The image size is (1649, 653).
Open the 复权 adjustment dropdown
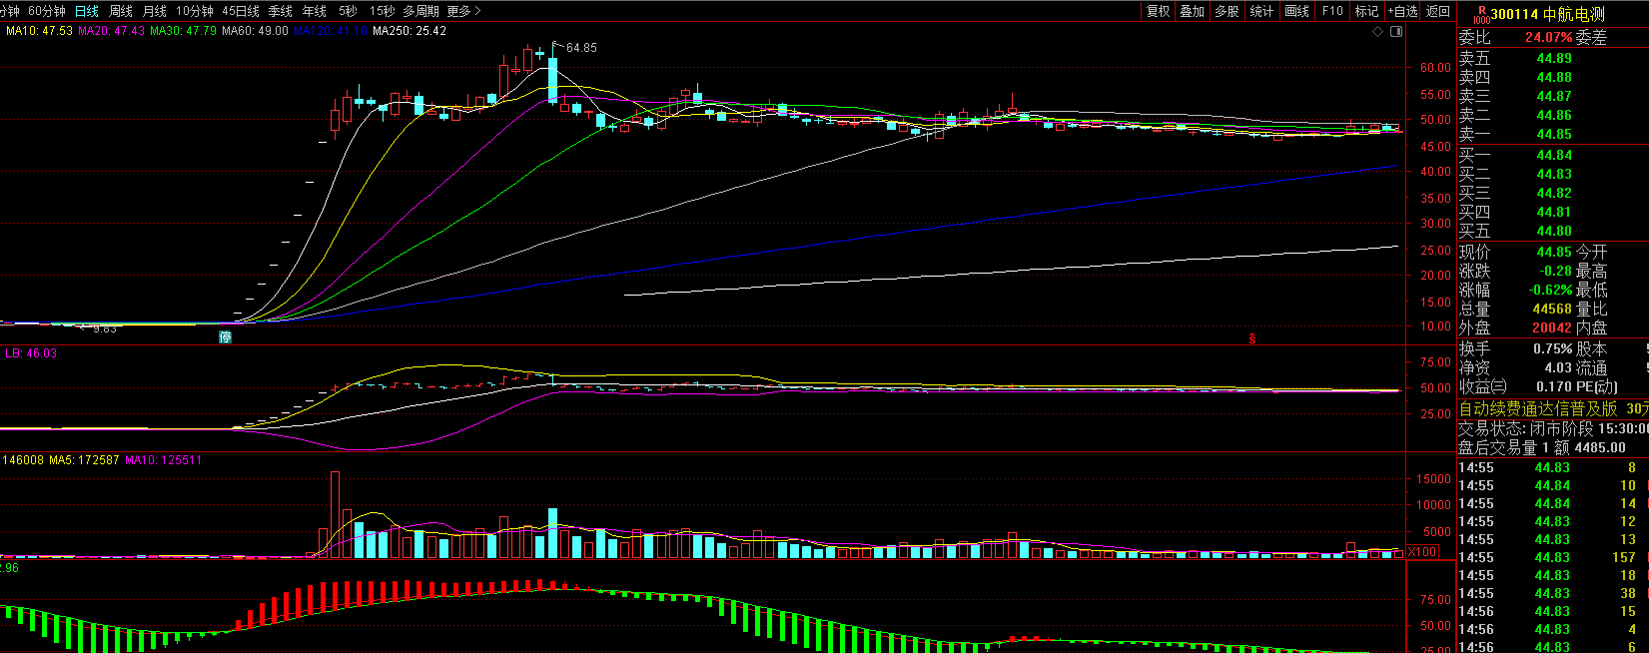point(1158,11)
